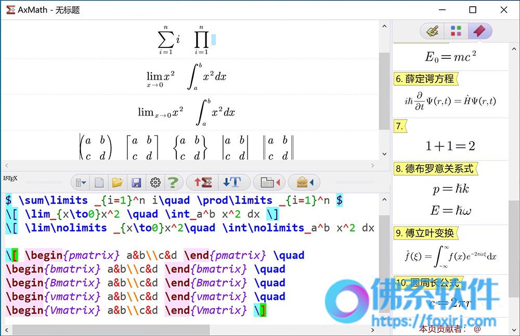Click the curly brace Bmatrix in preview
The width and height of the screenshot is (520, 336).
(190, 147)
